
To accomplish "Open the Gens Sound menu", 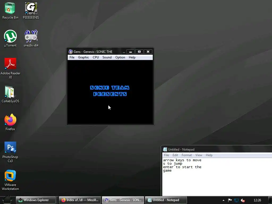I will click(x=107, y=57).
